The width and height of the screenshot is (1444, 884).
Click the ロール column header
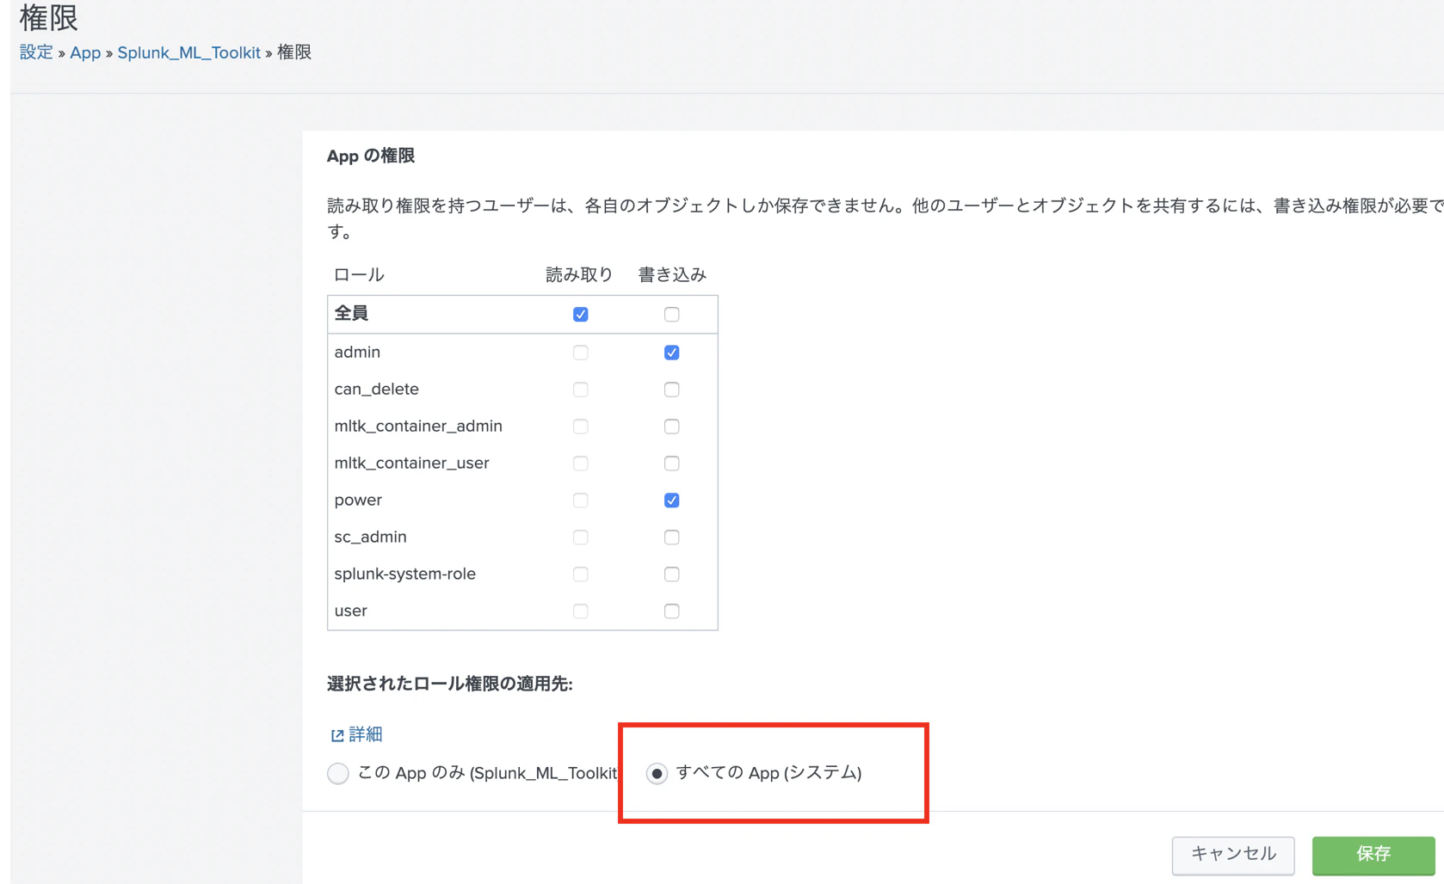(x=359, y=275)
